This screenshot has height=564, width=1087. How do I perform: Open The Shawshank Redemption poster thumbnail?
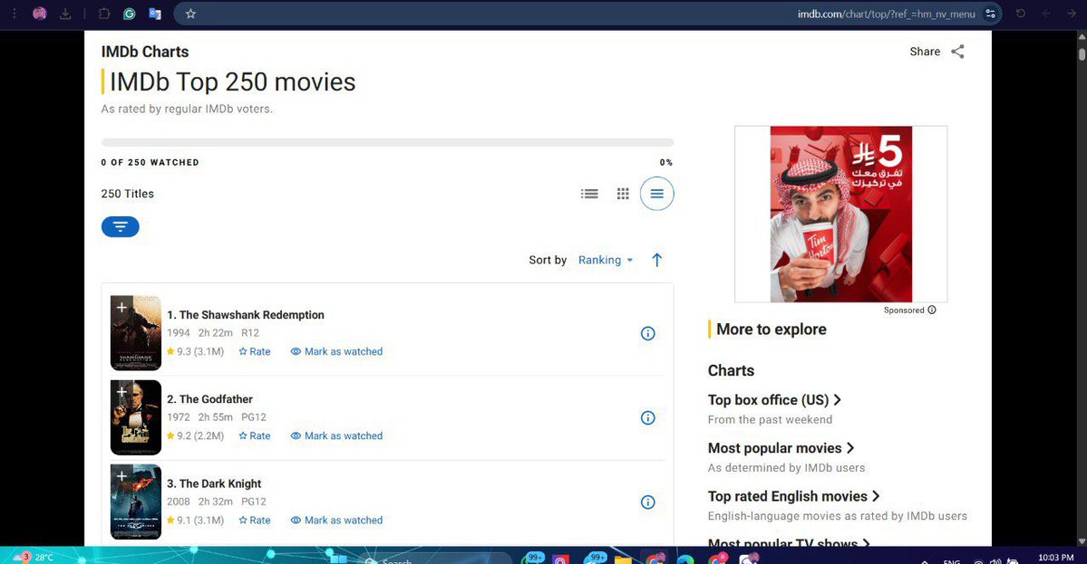pyautogui.click(x=136, y=333)
